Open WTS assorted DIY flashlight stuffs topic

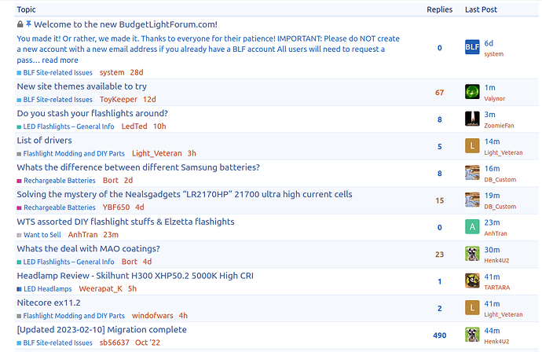(126, 222)
